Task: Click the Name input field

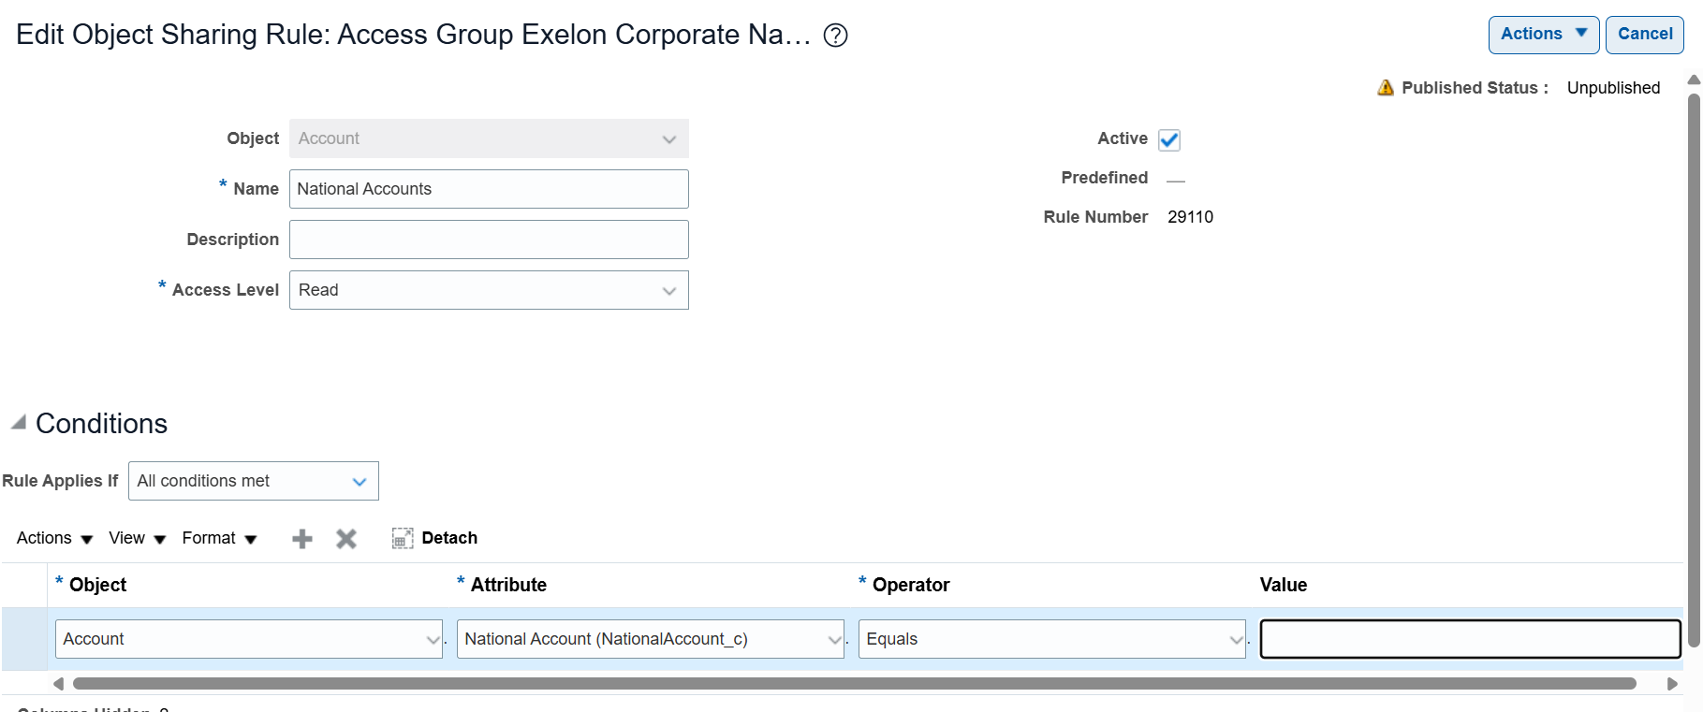Action: [489, 189]
